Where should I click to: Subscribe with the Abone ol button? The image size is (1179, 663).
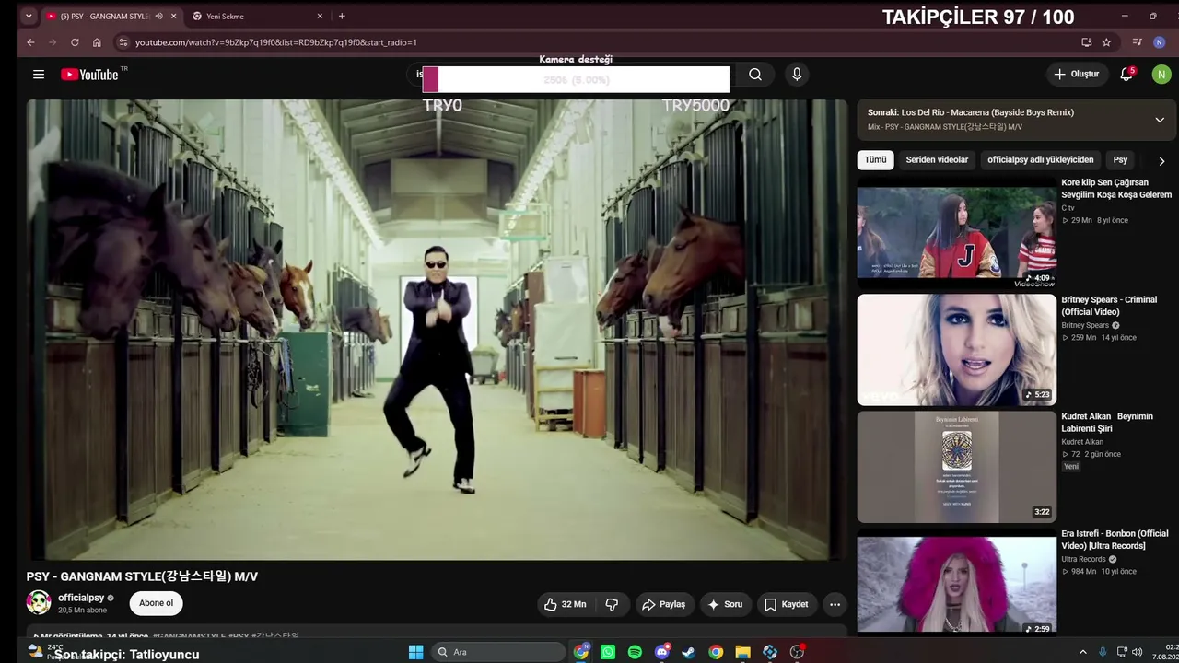coord(156,603)
